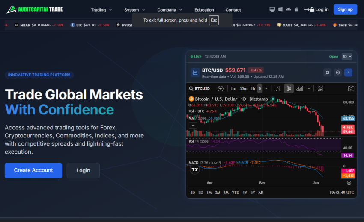Click the MACD 12 26 close 9 legend
This screenshot has width=364, height=222.
(x=205, y=163)
